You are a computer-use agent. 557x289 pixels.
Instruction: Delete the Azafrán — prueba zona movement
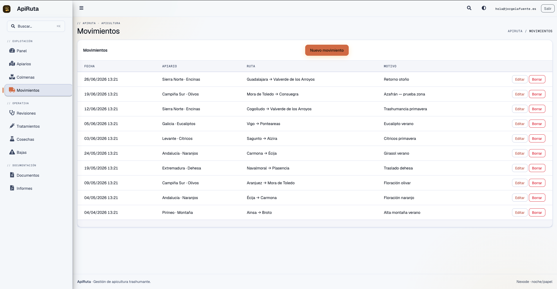537,94
